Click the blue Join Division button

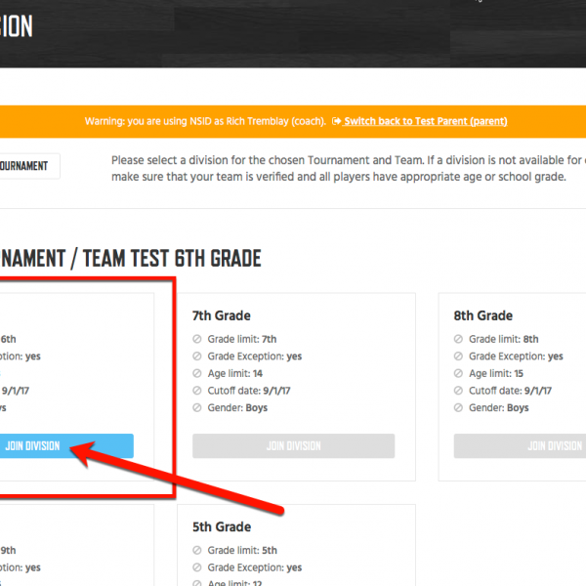pyautogui.click(x=66, y=446)
